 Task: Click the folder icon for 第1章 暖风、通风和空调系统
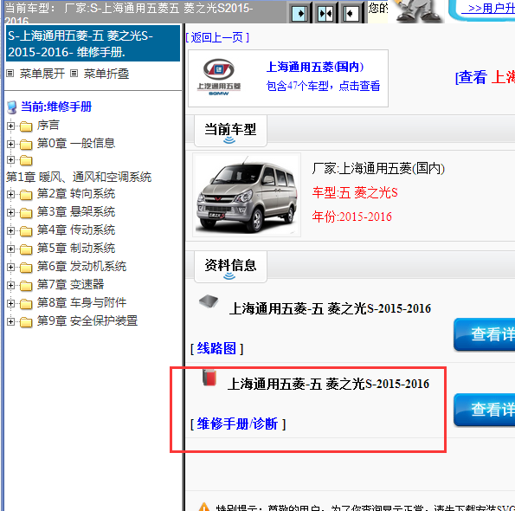[x=26, y=160]
